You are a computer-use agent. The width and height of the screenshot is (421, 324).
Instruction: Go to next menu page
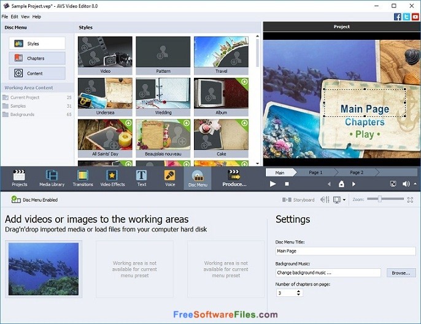[354, 184]
